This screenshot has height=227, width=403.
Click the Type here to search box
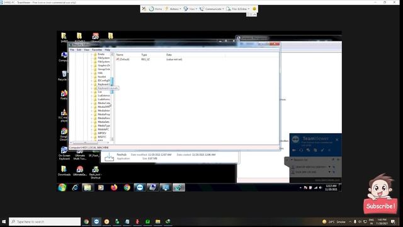(x=45, y=221)
